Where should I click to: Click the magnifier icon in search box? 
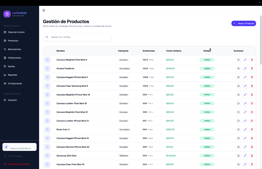coord(47,37)
